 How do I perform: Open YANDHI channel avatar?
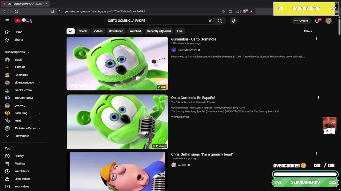[174, 165]
